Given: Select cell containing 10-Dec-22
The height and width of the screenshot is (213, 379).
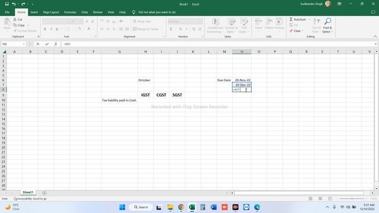Looking at the screenshot, I should click(x=242, y=85).
